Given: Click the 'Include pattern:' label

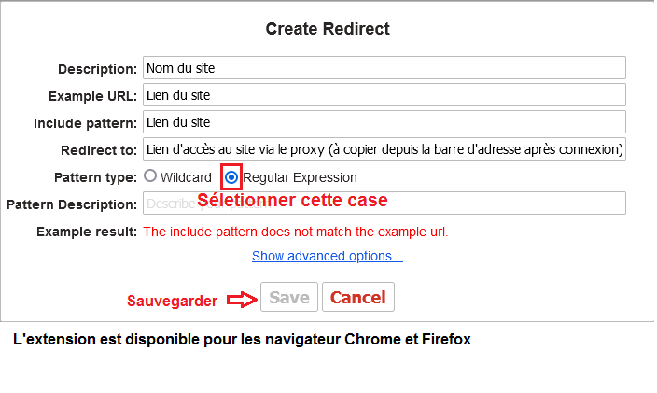Looking at the screenshot, I should [86, 123].
